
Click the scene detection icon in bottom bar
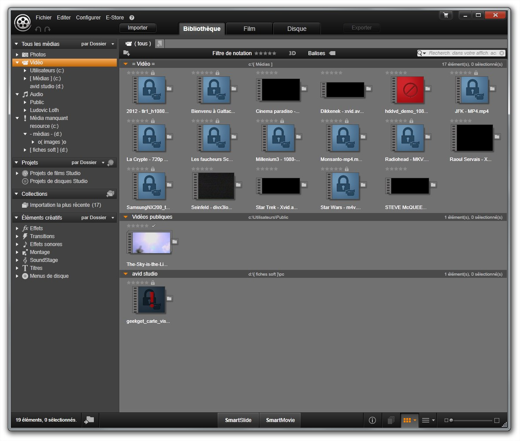coord(391,420)
